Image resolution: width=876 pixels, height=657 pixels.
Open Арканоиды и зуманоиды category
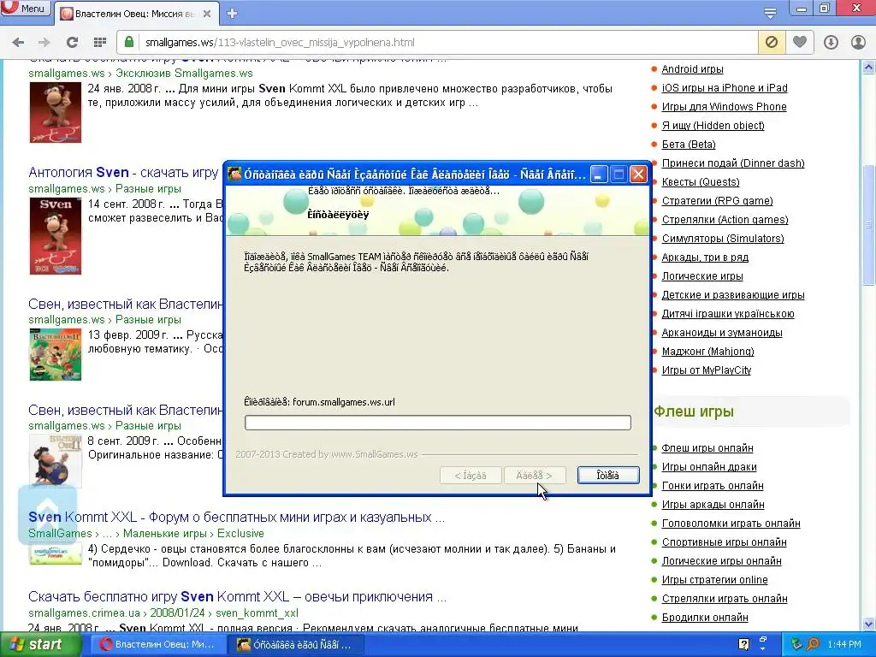point(722,333)
